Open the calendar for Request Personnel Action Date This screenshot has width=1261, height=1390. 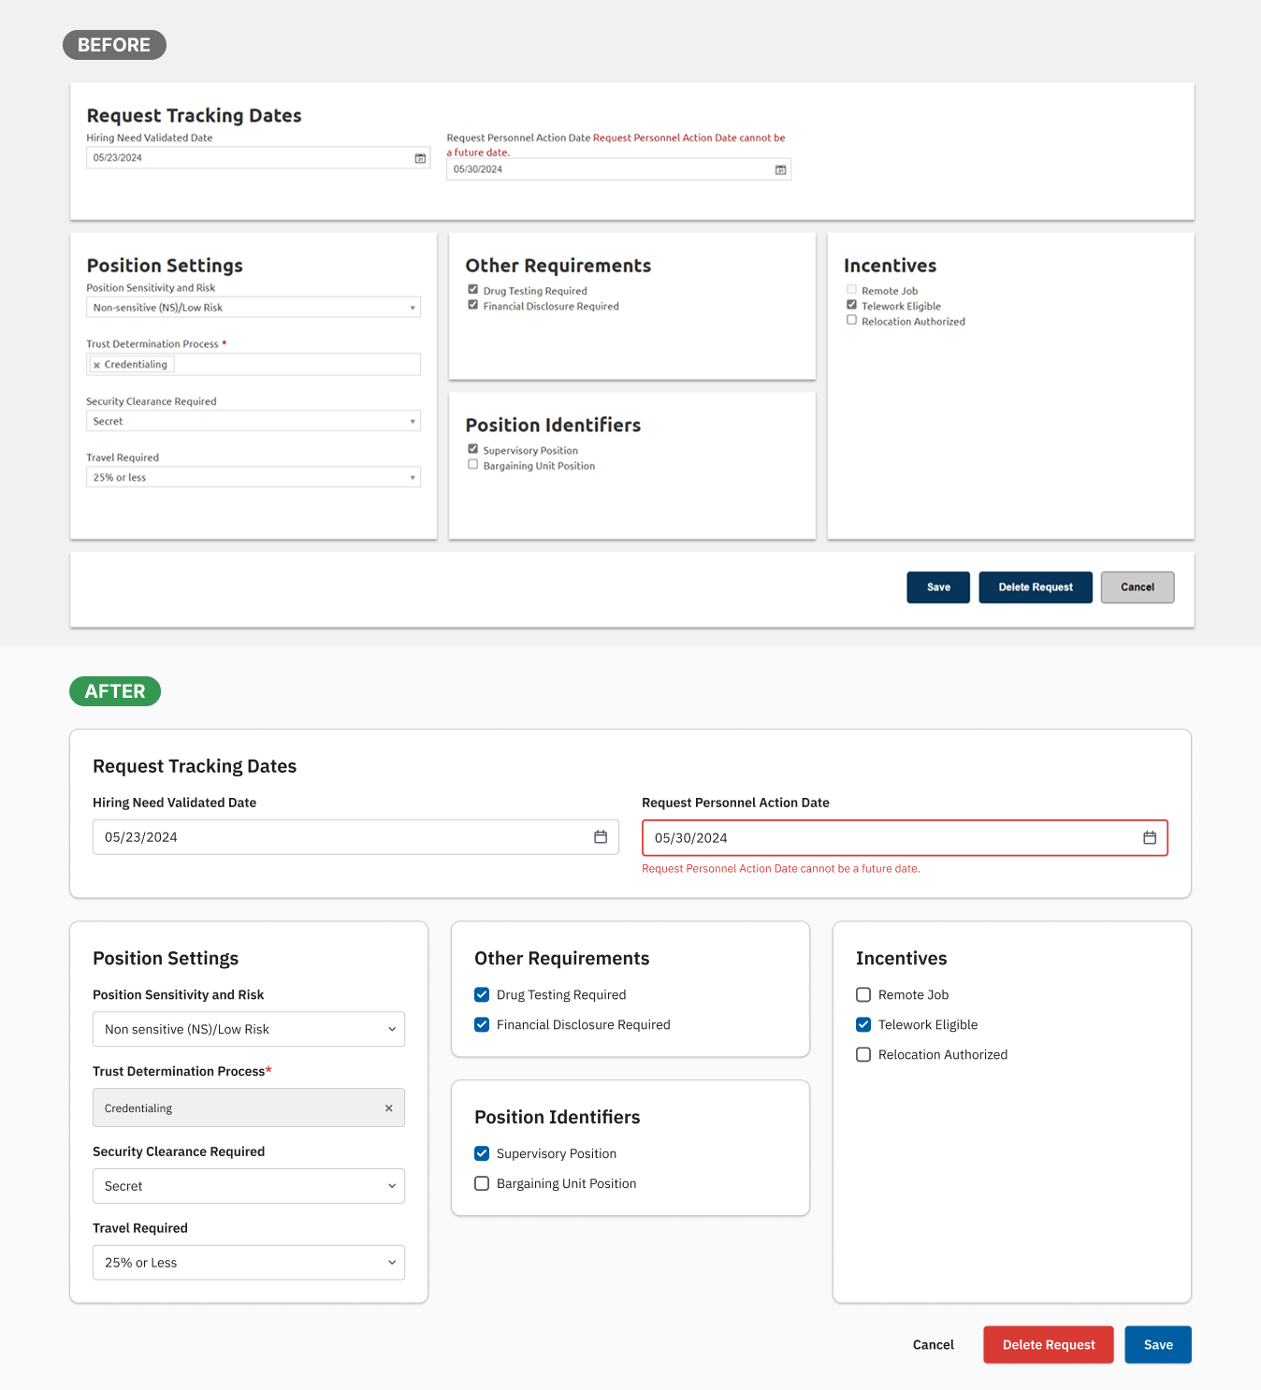point(1150,837)
